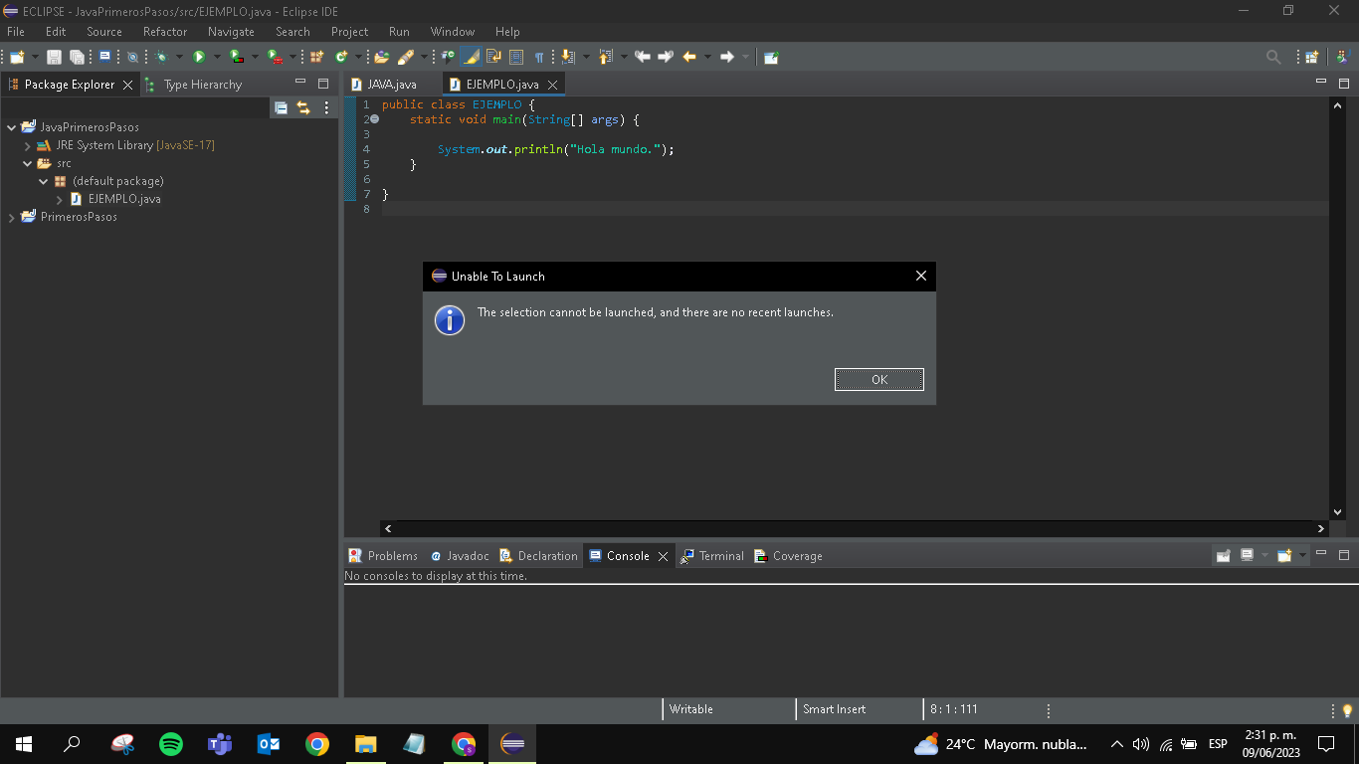This screenshot has width=1359, height=764.
Task: Click the Tip of the Day lightbulb
Action: tap(1348, 709)
